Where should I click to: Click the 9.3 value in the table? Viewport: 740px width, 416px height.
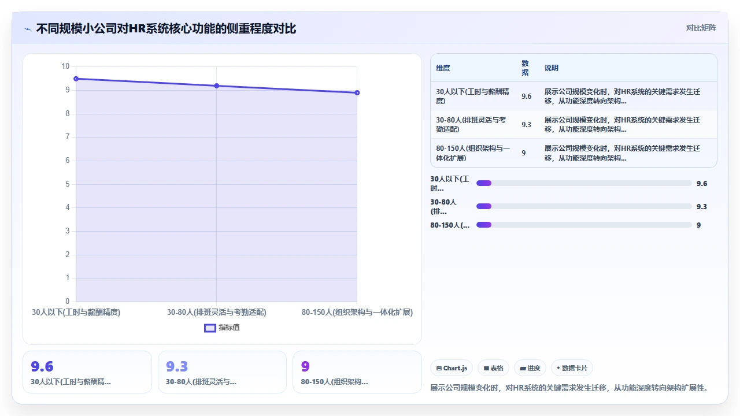click(526, 125)
